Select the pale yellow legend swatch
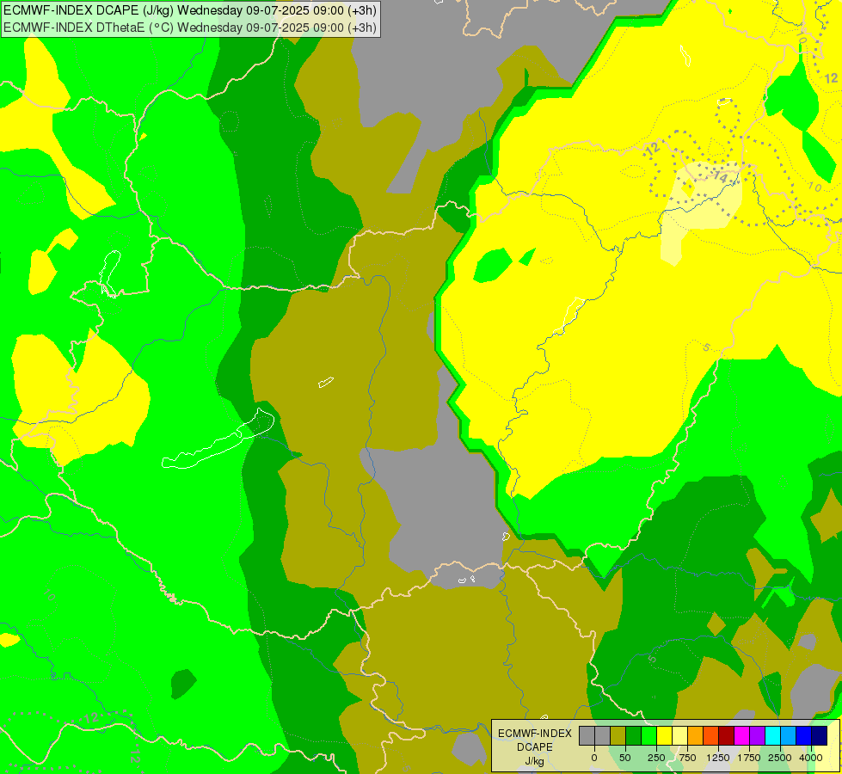 tap(679, 736)
